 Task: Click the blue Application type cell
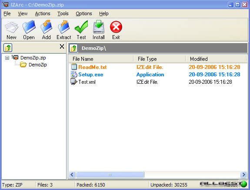150,75
